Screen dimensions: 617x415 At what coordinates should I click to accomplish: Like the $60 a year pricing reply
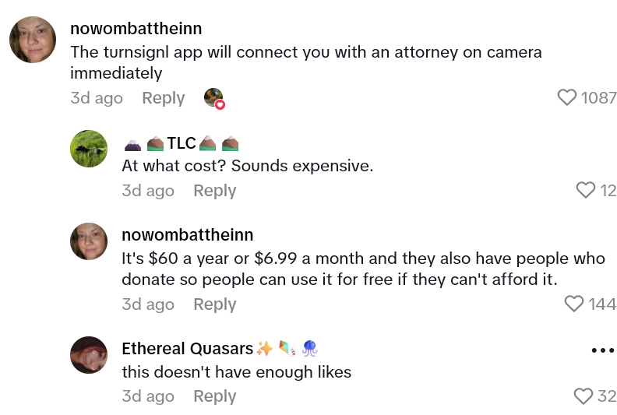click(574, 304)
